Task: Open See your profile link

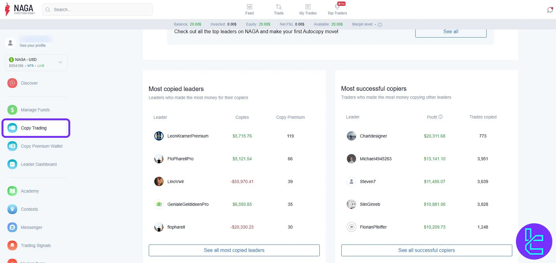Action: pyautogui.click(x=33, y=46)
